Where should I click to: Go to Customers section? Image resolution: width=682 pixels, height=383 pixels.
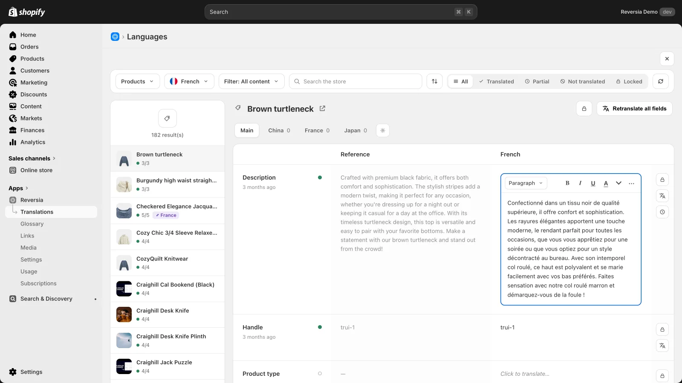(x=35, y=71)
